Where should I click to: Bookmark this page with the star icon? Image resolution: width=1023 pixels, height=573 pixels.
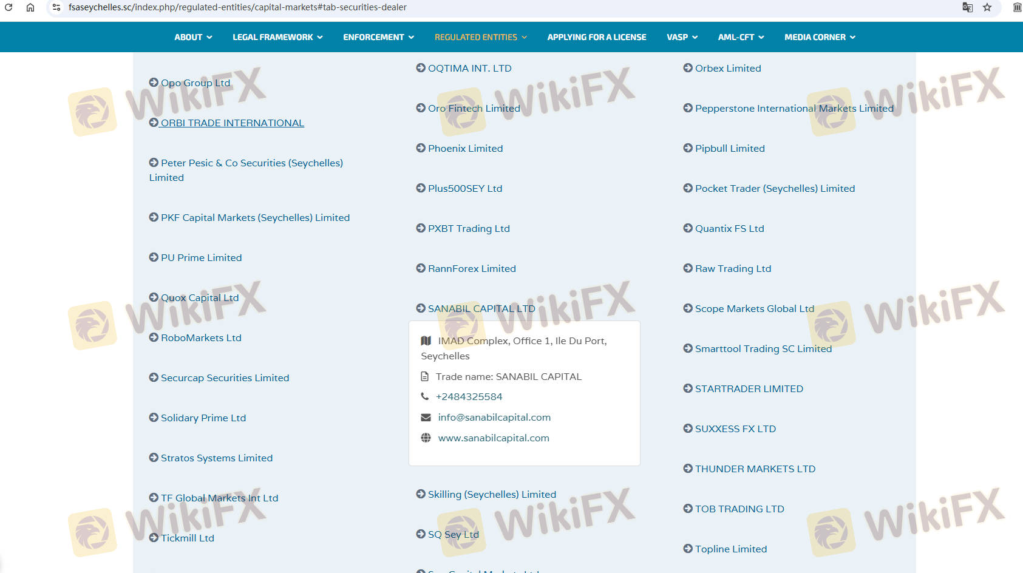(987, 7)
